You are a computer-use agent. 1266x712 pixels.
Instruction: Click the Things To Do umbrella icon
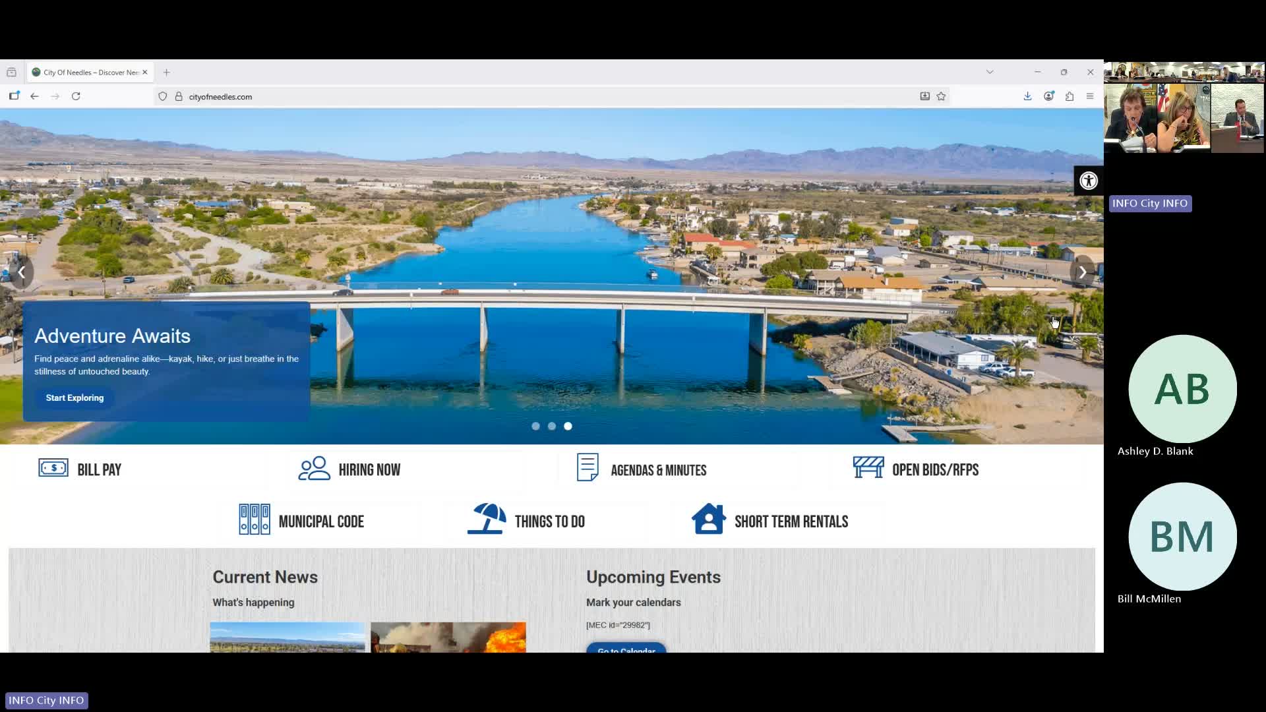pos(487,519)
